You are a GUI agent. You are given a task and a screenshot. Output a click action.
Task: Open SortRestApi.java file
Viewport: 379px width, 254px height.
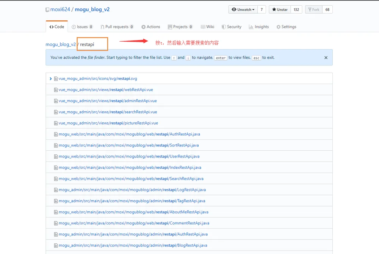click(129, 145)
